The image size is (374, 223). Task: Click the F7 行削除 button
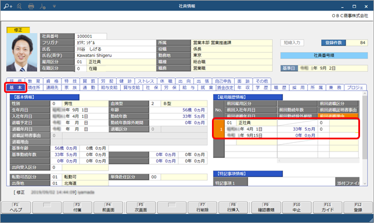coord(202,207)
